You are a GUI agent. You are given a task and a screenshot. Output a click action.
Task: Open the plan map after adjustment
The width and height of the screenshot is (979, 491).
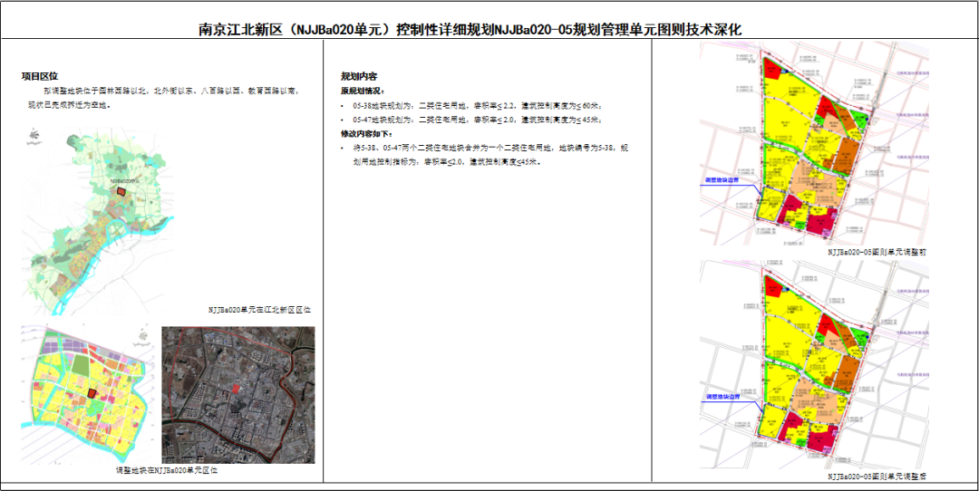[x=813, y=364]
